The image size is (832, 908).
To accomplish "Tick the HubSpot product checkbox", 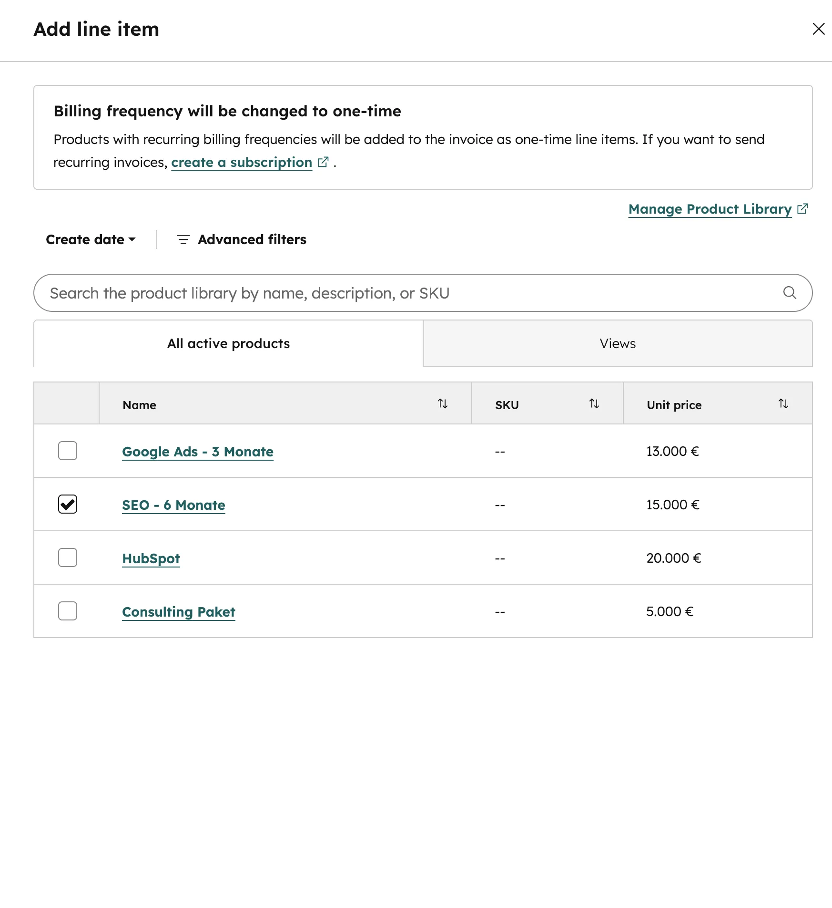I will 68,557.
